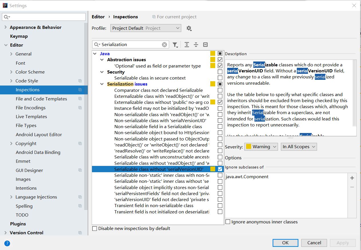Collapse all inspection tree nodes
Image resolution: width=361 pixels, height=250 pixels.
click(x=196, y=45)
